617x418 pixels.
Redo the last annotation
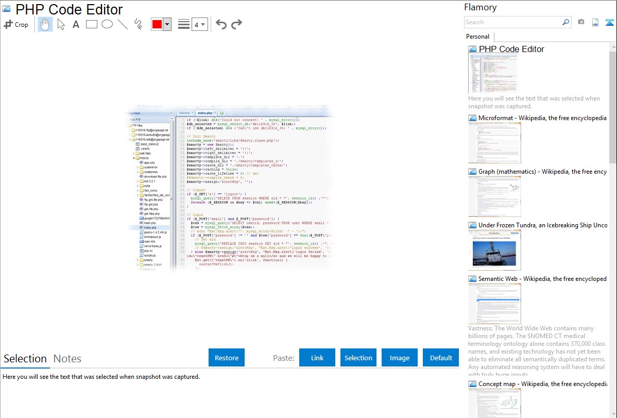pos(236,24)
